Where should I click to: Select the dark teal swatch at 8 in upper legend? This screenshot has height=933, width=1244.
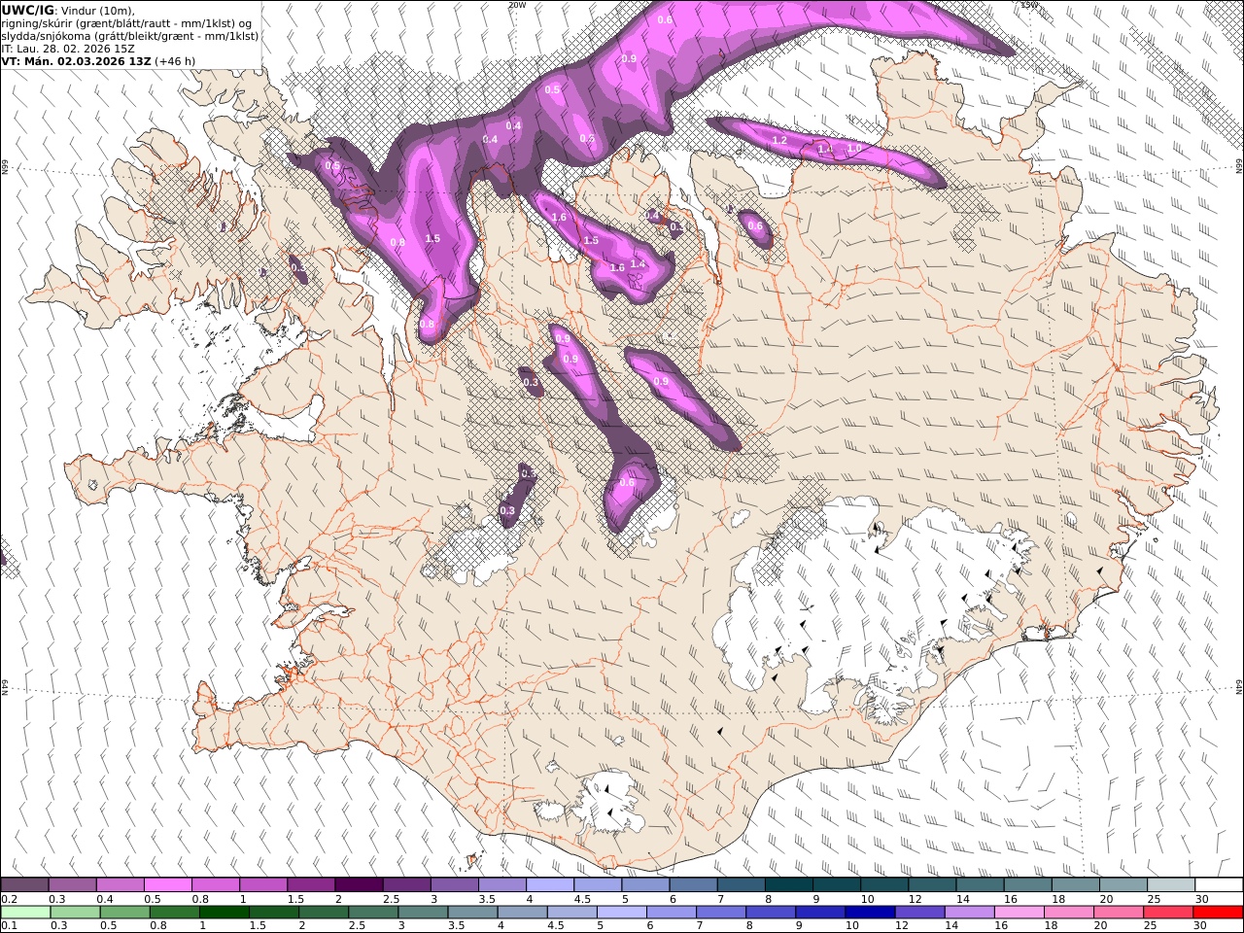[x=787, y=884]
